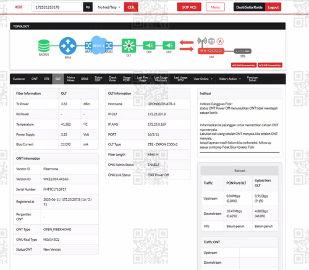
Task: Click the TOPOLOGY panel header
Action: click(148, 26)
